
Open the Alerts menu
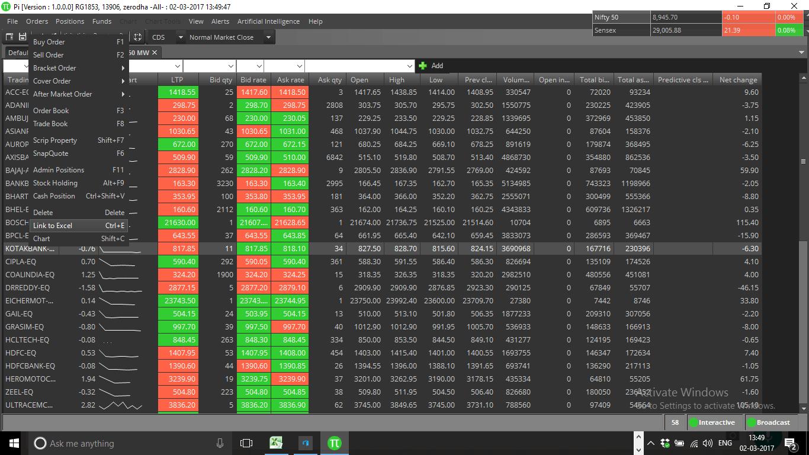pos(220,21)
